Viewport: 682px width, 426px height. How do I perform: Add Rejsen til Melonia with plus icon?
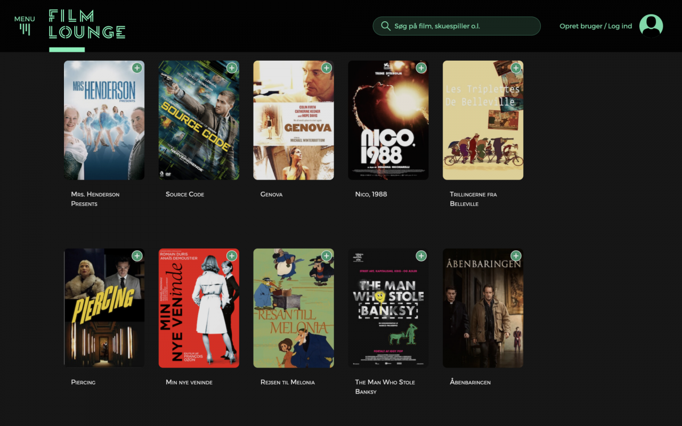[x=327, y=256]
